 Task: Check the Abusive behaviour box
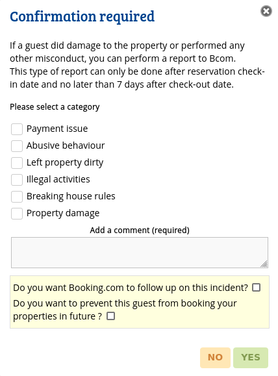(x=17, y=146)
